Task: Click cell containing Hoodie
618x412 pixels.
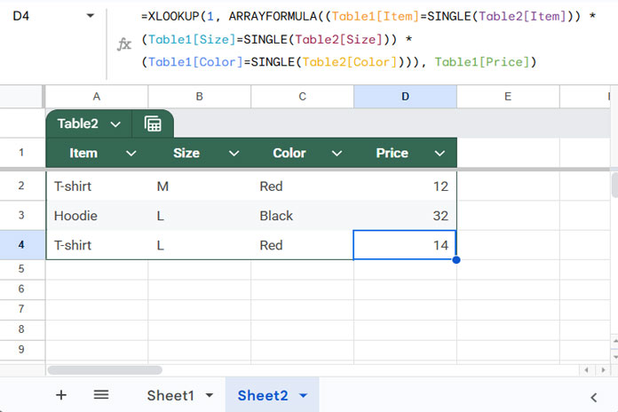Action: pos(97,216)
